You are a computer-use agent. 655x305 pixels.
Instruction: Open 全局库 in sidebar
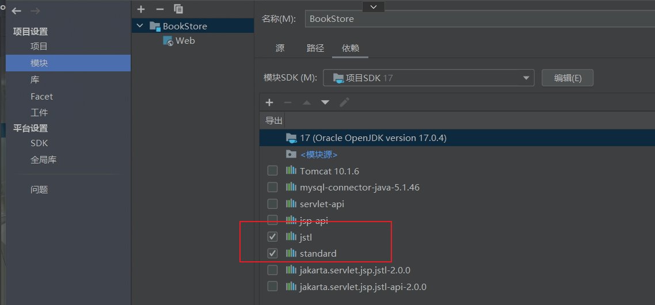coord(44,160)
